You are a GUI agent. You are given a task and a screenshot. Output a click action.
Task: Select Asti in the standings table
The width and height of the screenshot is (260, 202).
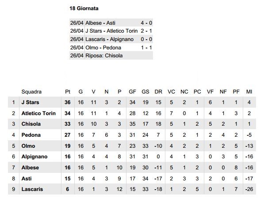pos(27,179)
